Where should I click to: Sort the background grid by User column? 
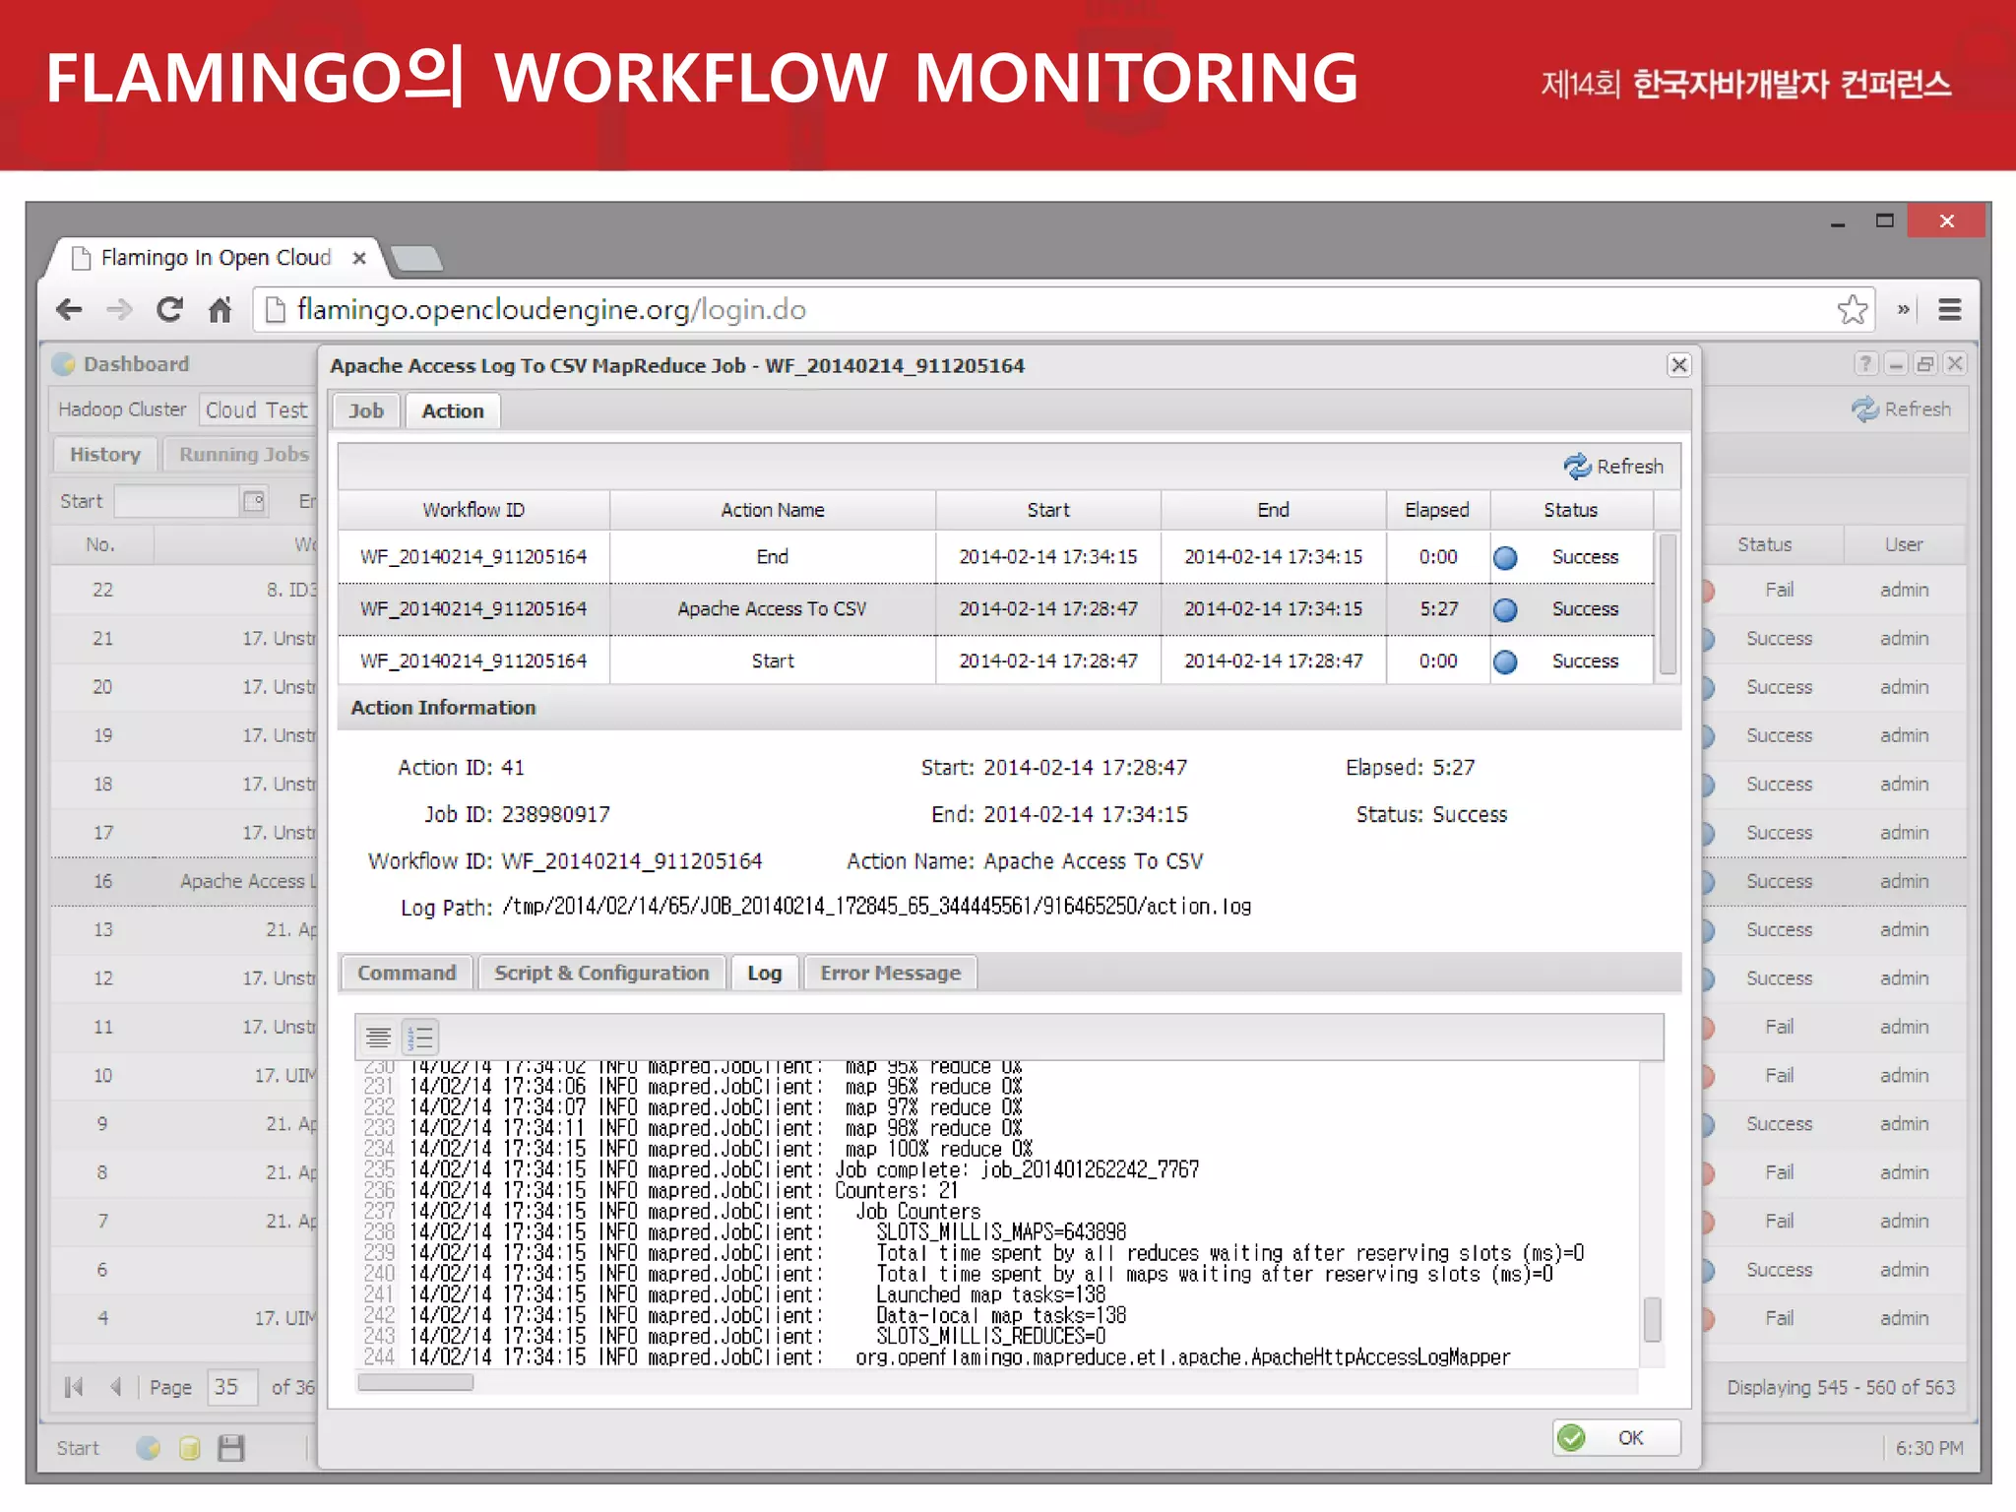tap(1904, 545)
